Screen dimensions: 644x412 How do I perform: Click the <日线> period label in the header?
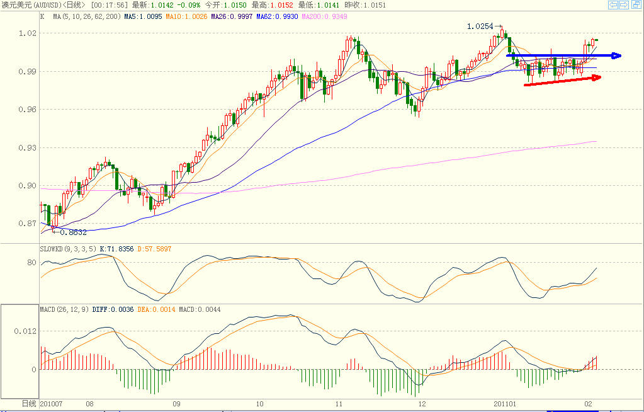point(74,5)
